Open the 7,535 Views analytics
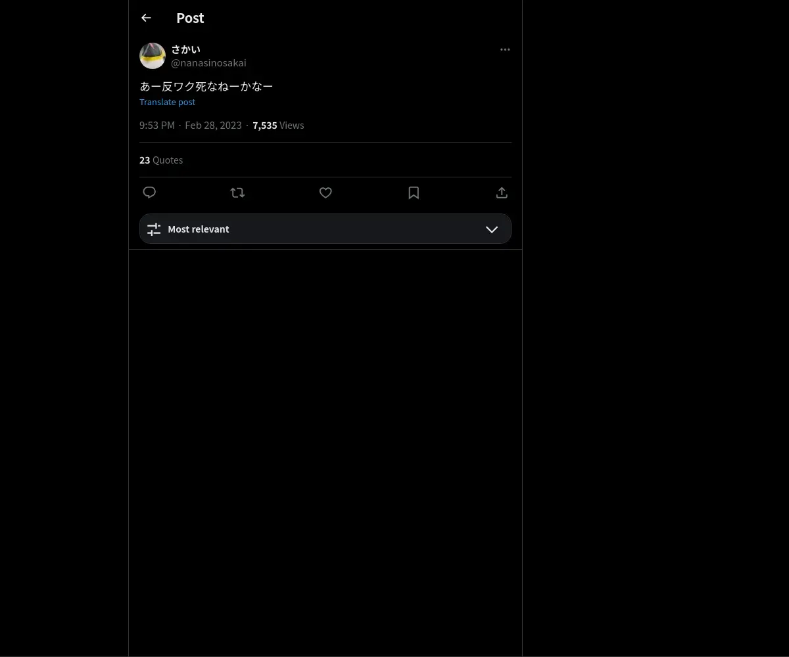The image size is (789, 657). pos(278,125)
